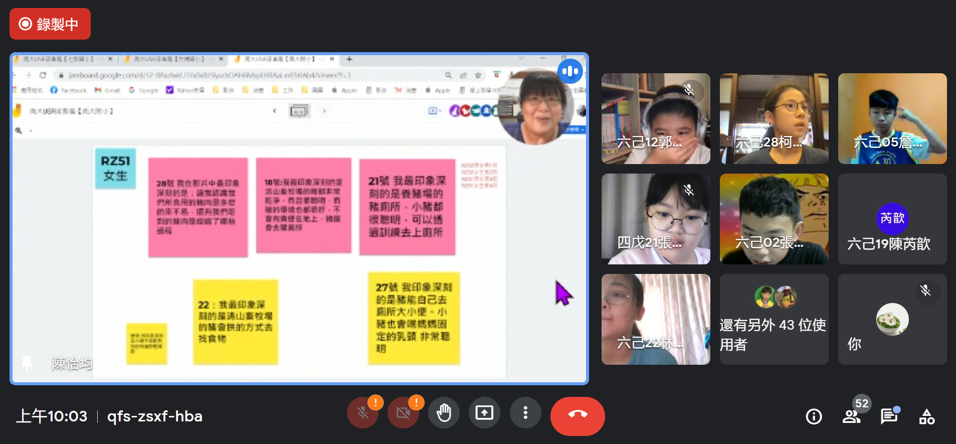956x444 pixels.
Task: Click the shared browser reload button
Action: [x=43, y=75]
